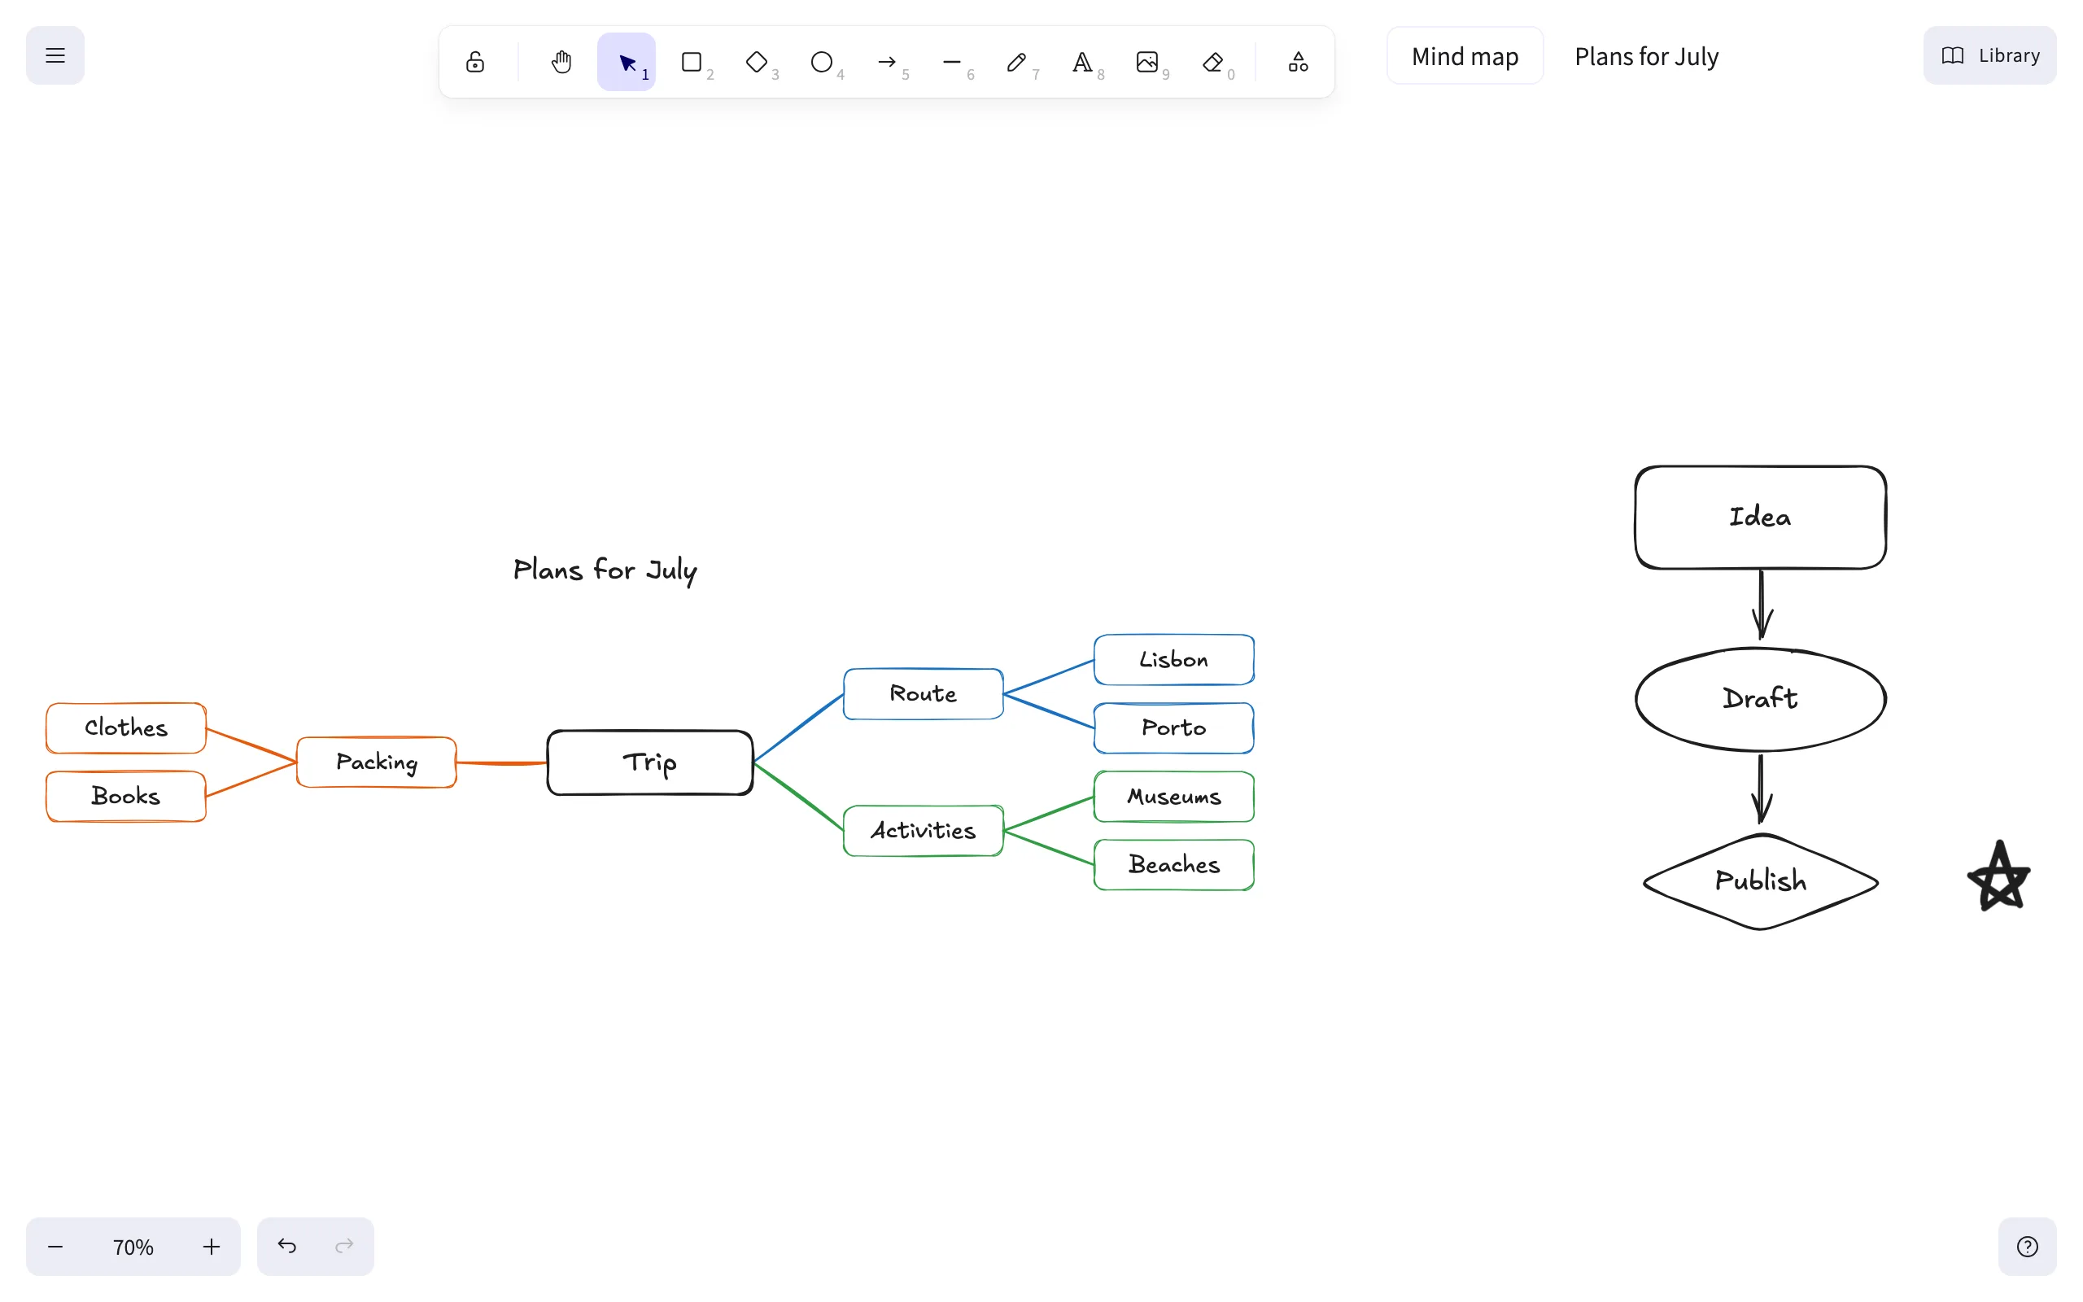The image size is (2083, 1302).
Task: Reset zoom via the 70% label
Action: tap(133, 1247)
